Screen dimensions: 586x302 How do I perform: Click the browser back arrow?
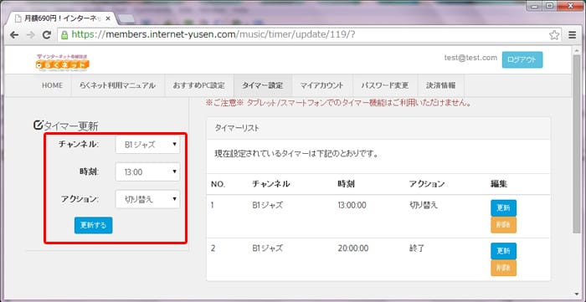(x=14, y=35)
